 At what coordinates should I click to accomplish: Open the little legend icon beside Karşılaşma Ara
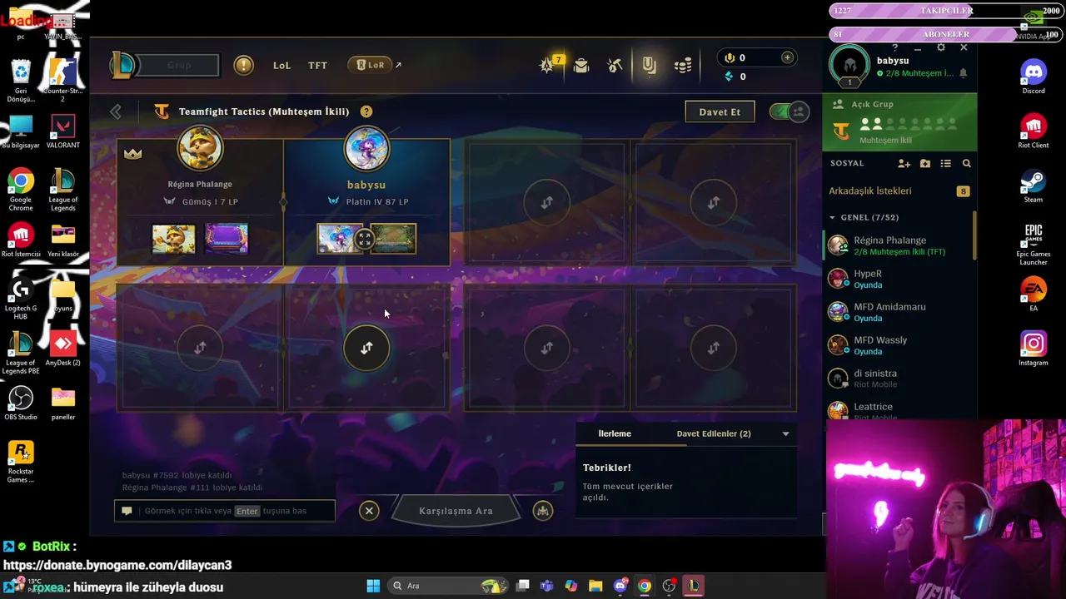click(x=543, y=511)
